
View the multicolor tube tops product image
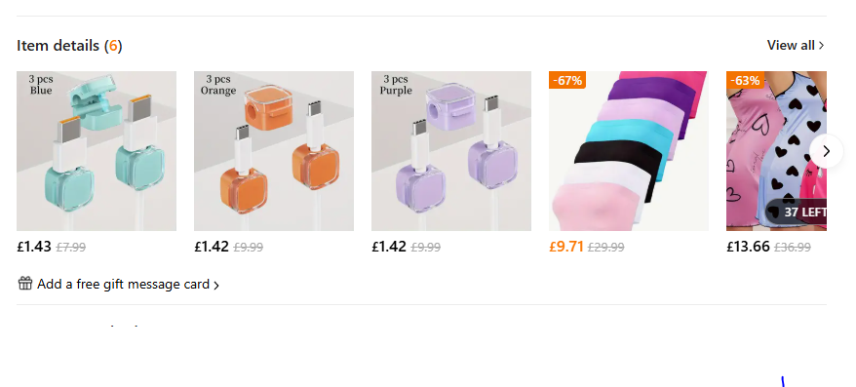(629, 151)
